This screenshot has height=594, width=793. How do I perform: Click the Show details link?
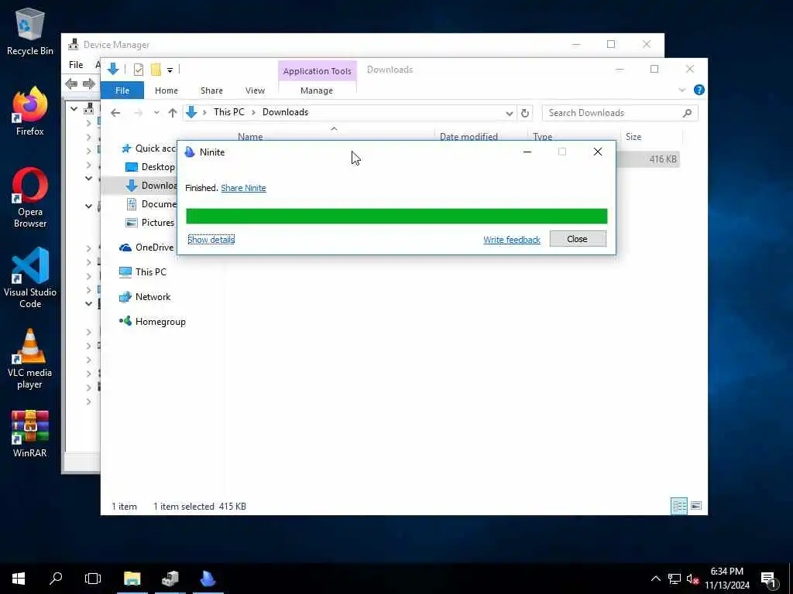211,240
